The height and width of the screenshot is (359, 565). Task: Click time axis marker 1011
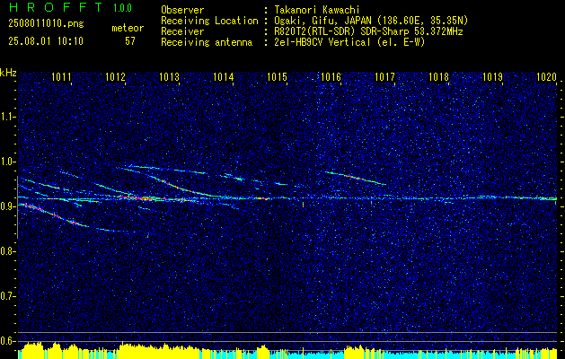(x=61, y=76)
